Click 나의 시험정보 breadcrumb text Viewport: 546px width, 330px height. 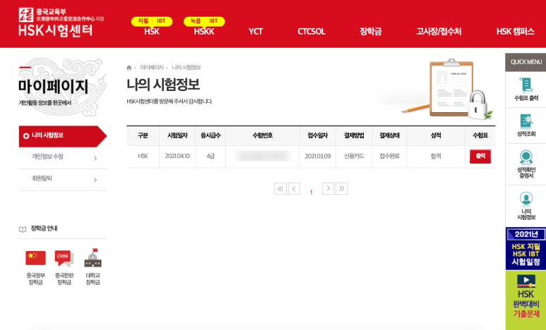tap(186, 68)
